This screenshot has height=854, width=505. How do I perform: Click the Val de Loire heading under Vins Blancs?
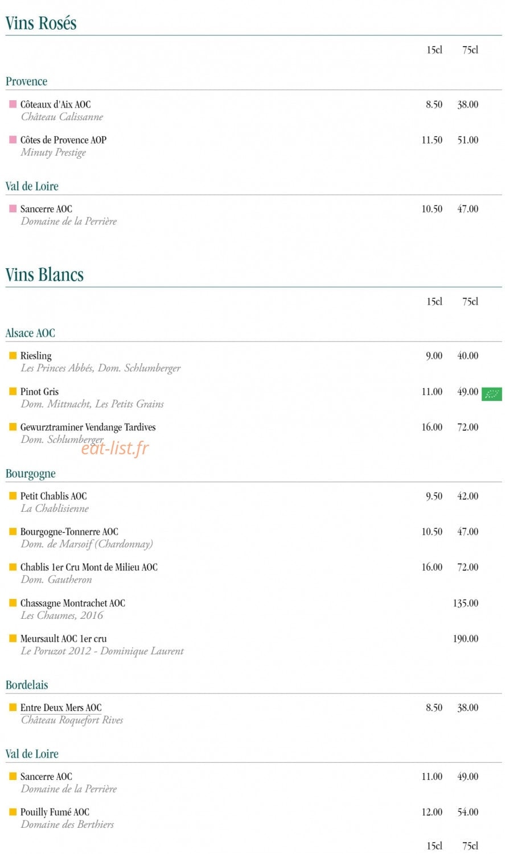point(32,754)
